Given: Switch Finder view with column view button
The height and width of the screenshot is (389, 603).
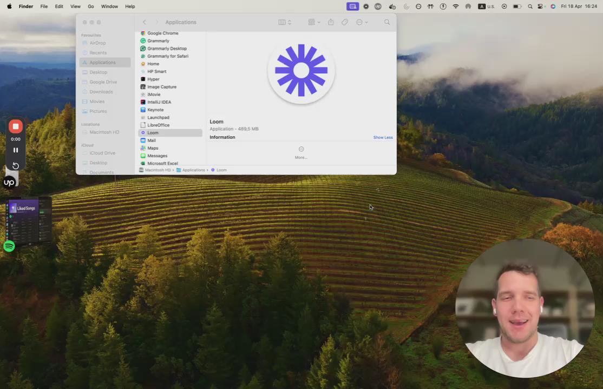Looking at the screenshot, I should (285, 22).
